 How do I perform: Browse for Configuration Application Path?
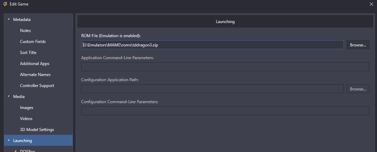358,89
